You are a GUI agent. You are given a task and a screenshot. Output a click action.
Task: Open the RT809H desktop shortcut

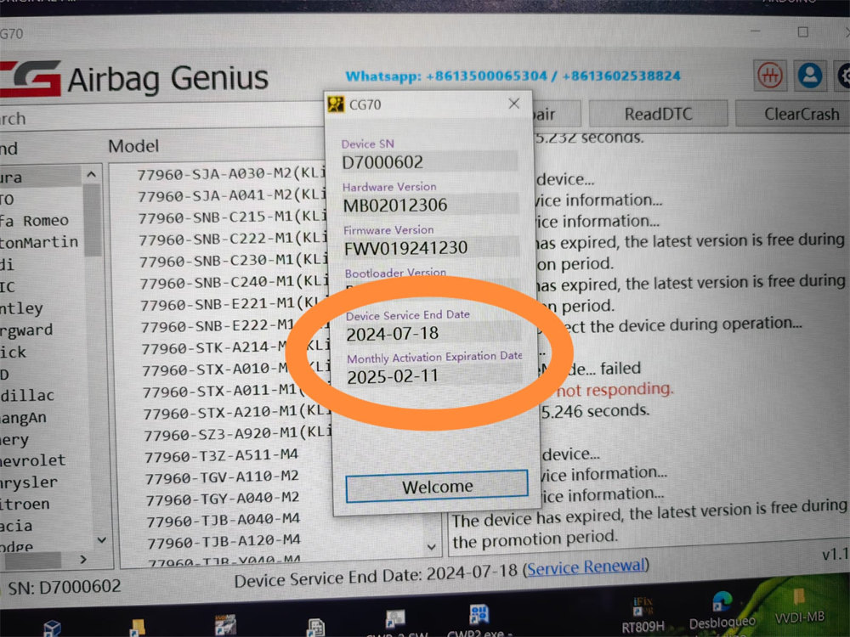click(643, 615)
